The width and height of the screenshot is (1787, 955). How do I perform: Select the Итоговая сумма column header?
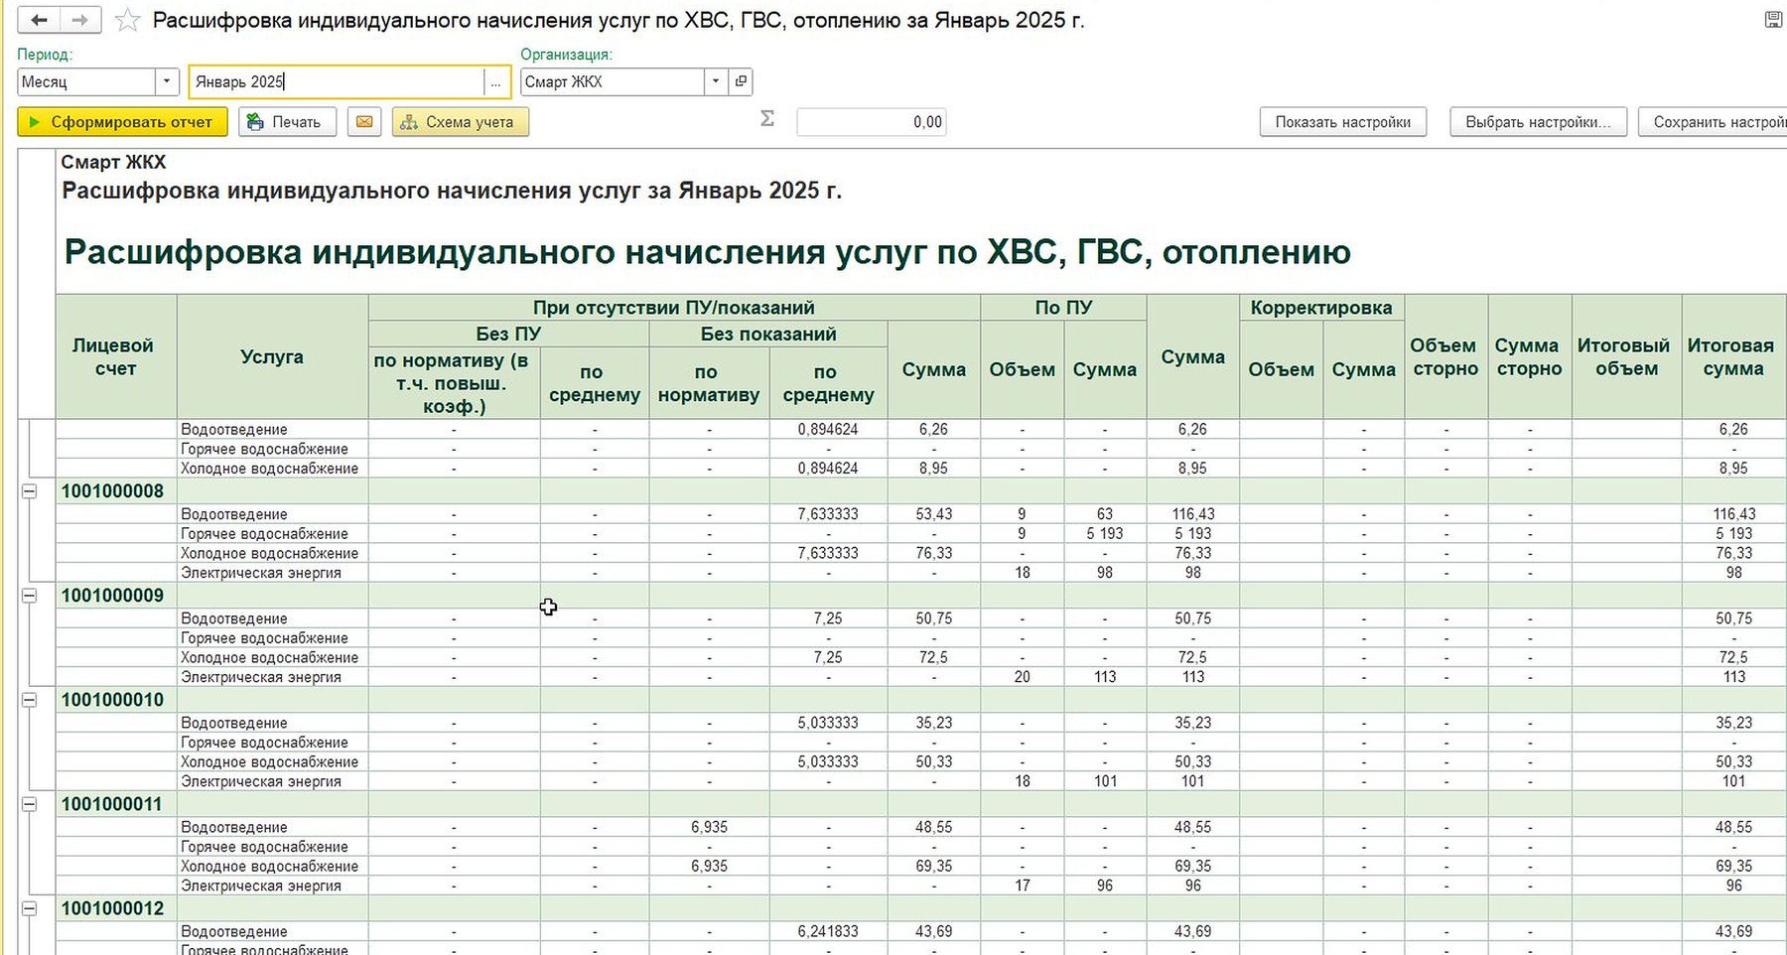1733,356
